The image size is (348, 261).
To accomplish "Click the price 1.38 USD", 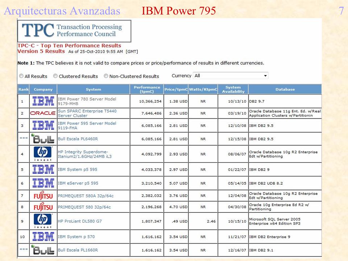I will point(178,101).
